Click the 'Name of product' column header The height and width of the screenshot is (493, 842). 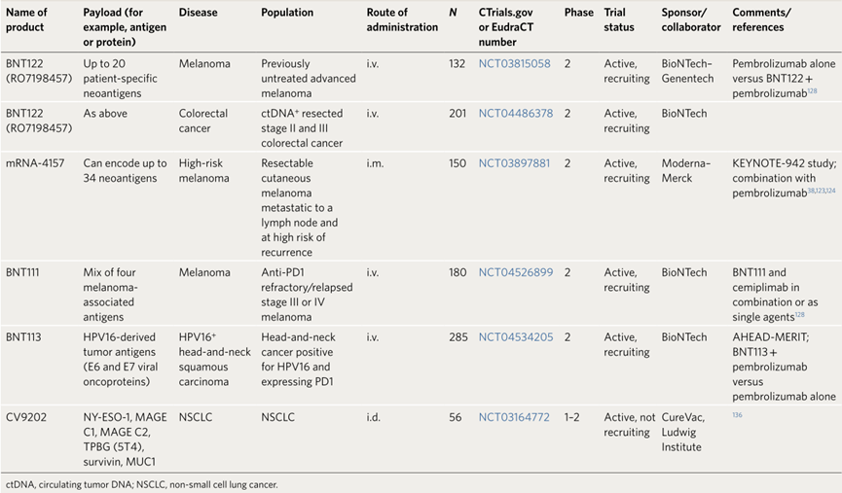26,19
